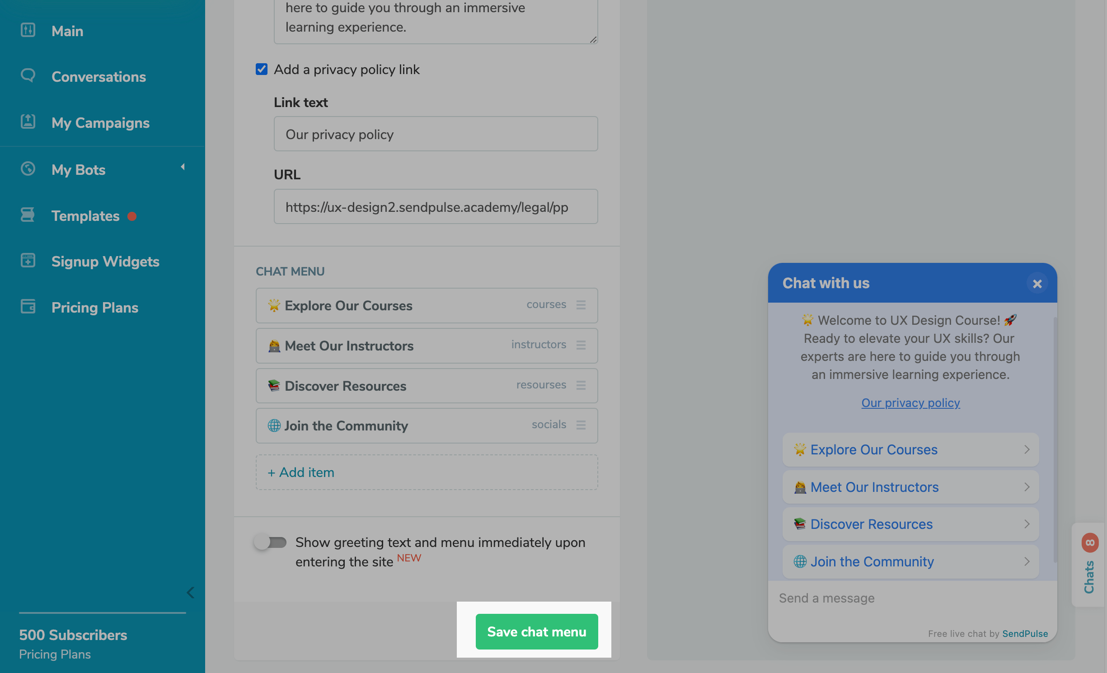Select the My Bots globe icon
This screenshot has width=1107, height=673.
coord(28,169)
